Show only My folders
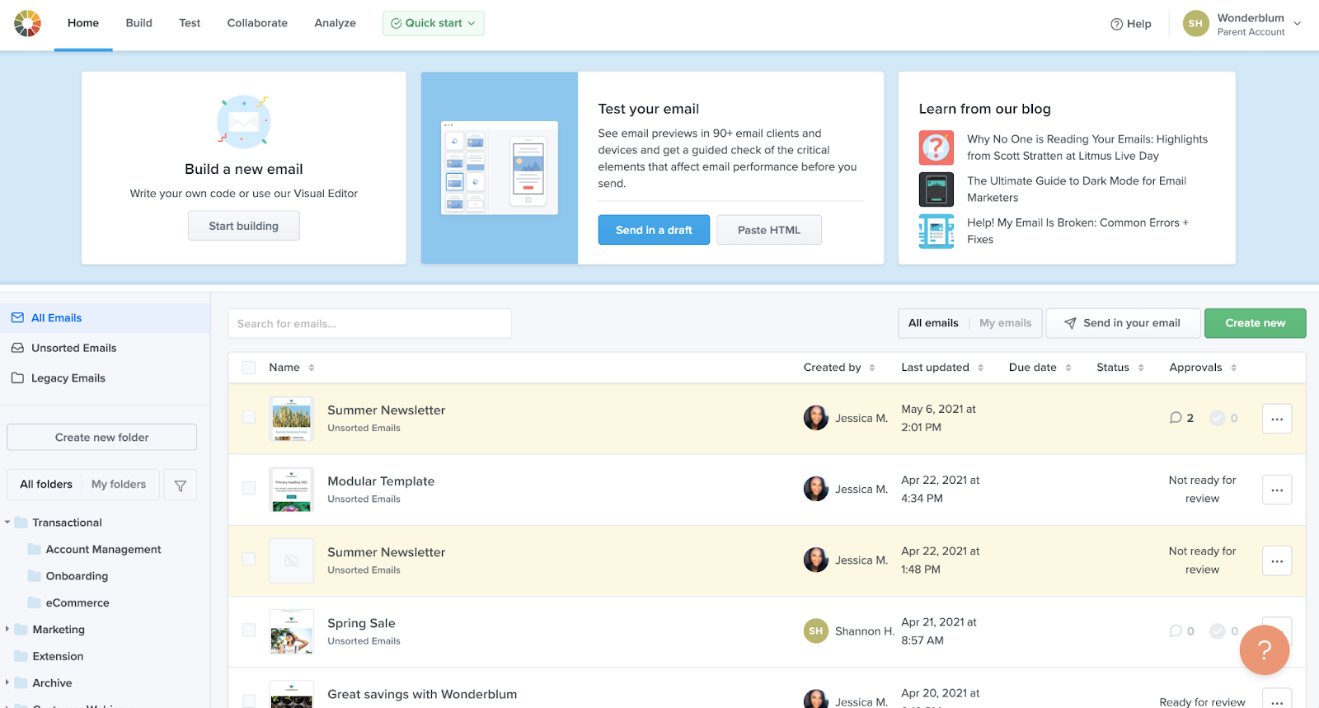Screen dimensions: 1319x708 click(119, 485)
